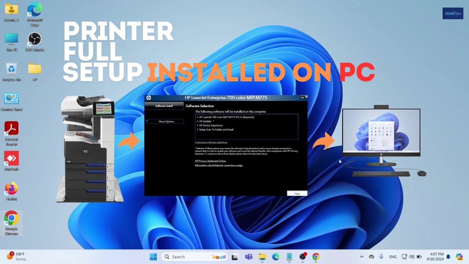Select the Google Chrome desktop shortcut
The height and width of the screenshot is (264, 469).
(11, 223)
